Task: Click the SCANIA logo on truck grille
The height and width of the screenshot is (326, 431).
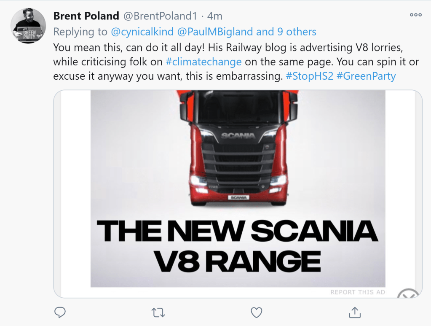Action: pyautogui.click(x=238, y=135)
